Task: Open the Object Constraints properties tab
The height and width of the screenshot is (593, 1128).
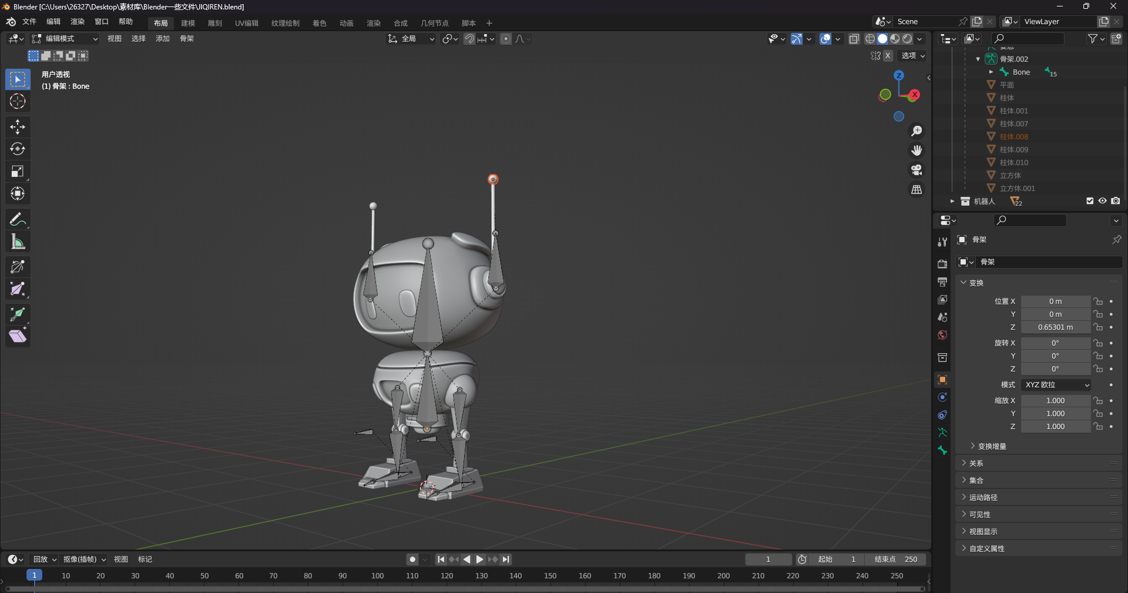Action: pyautogui.click(x=942, y=415)
